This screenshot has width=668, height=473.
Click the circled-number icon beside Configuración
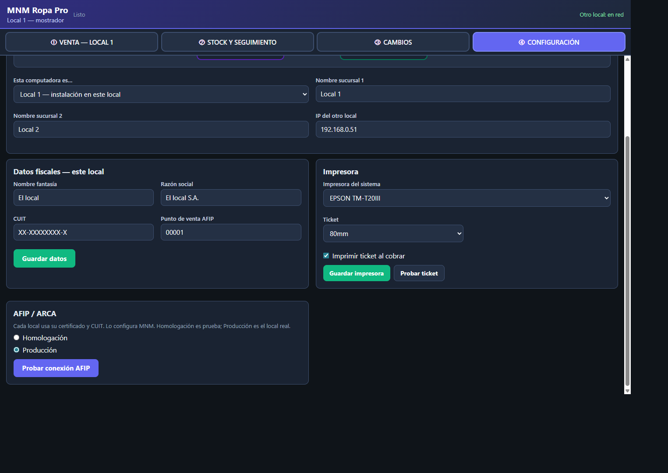point(522,42)
